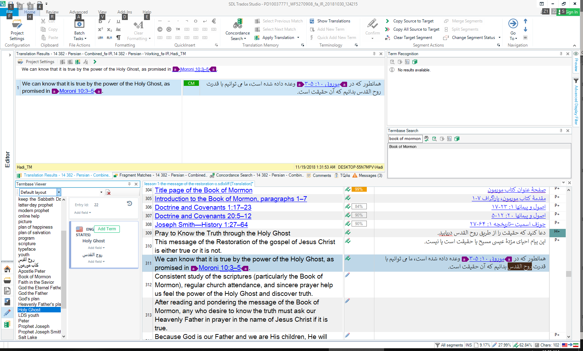Click Clear Formatting icon
Image resolution: width=583 pixels, height=351 pixels.
[x=138, y=25]
